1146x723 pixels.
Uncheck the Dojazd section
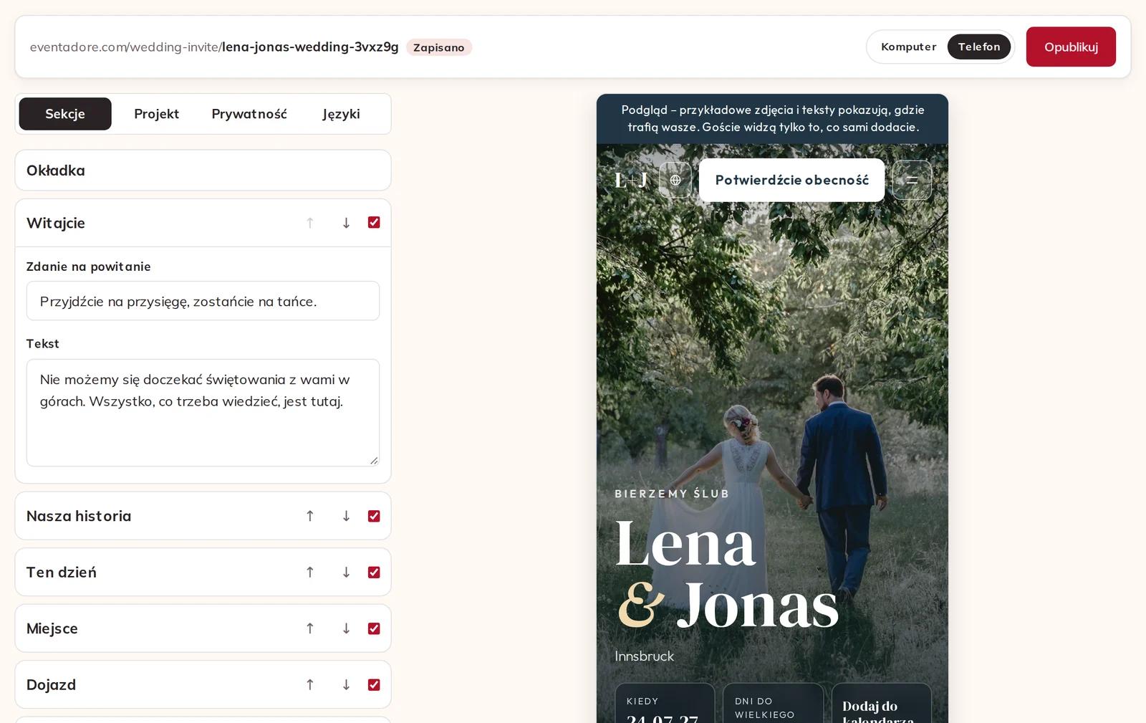pyautogui.click(x=374, y=684)
